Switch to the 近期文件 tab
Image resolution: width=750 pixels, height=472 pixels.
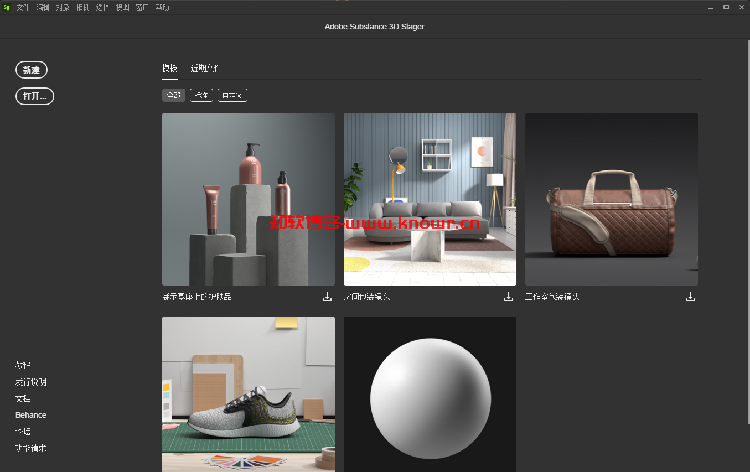coord(206,68)
